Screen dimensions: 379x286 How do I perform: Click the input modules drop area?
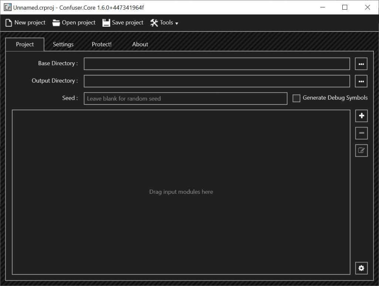tap(181, 192)
